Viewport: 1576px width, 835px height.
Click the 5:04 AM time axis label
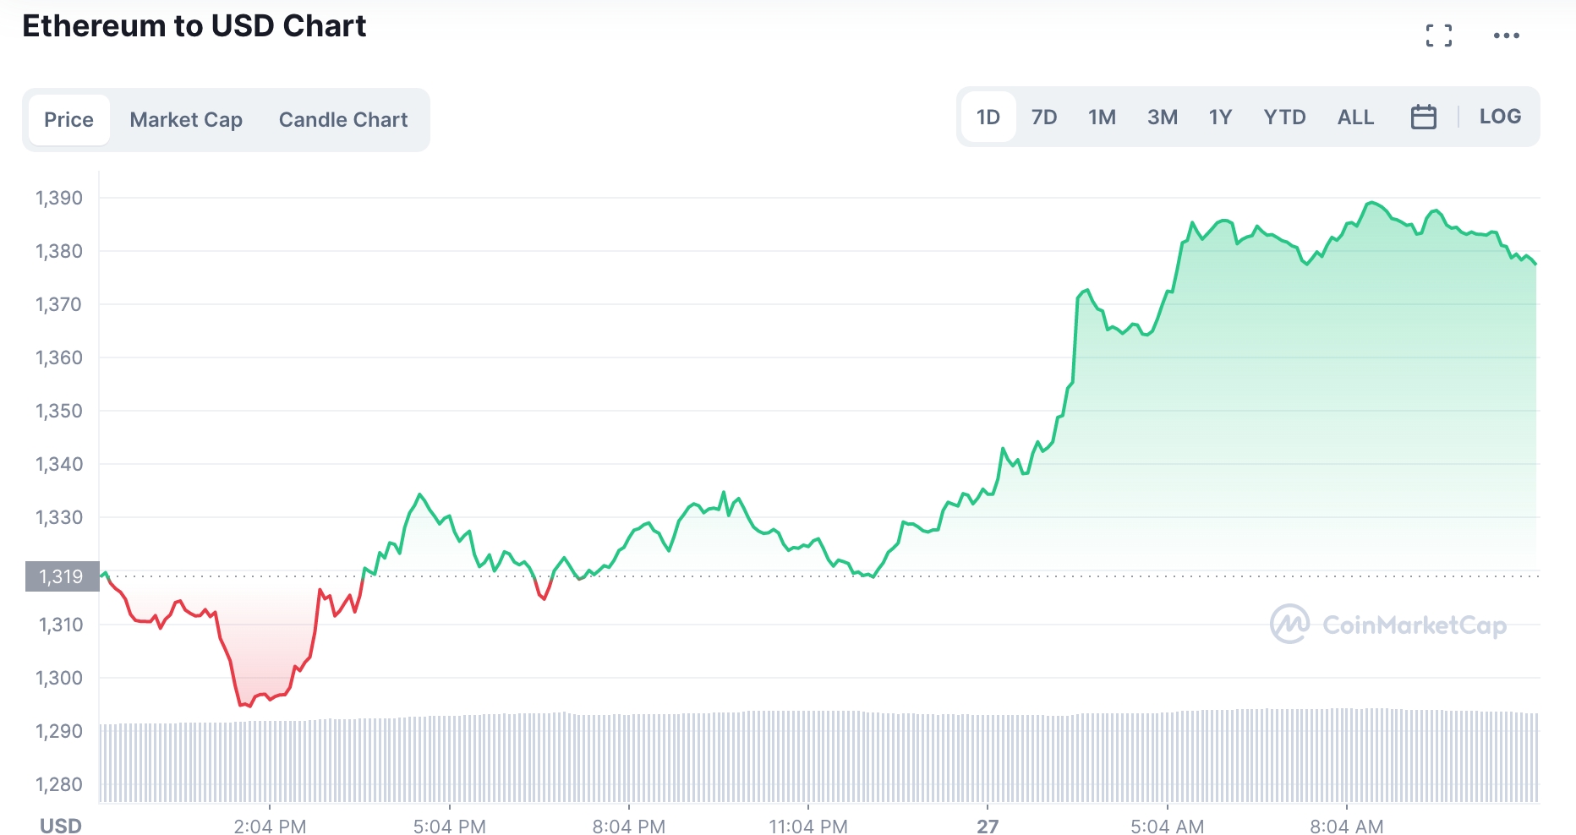[x=1168, y=826]
